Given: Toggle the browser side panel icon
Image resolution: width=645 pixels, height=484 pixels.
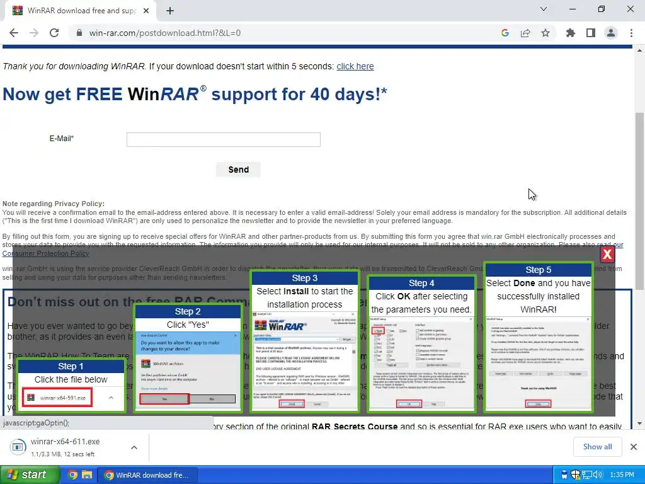Looking at the screenshot, I should (x=591, y=33).
